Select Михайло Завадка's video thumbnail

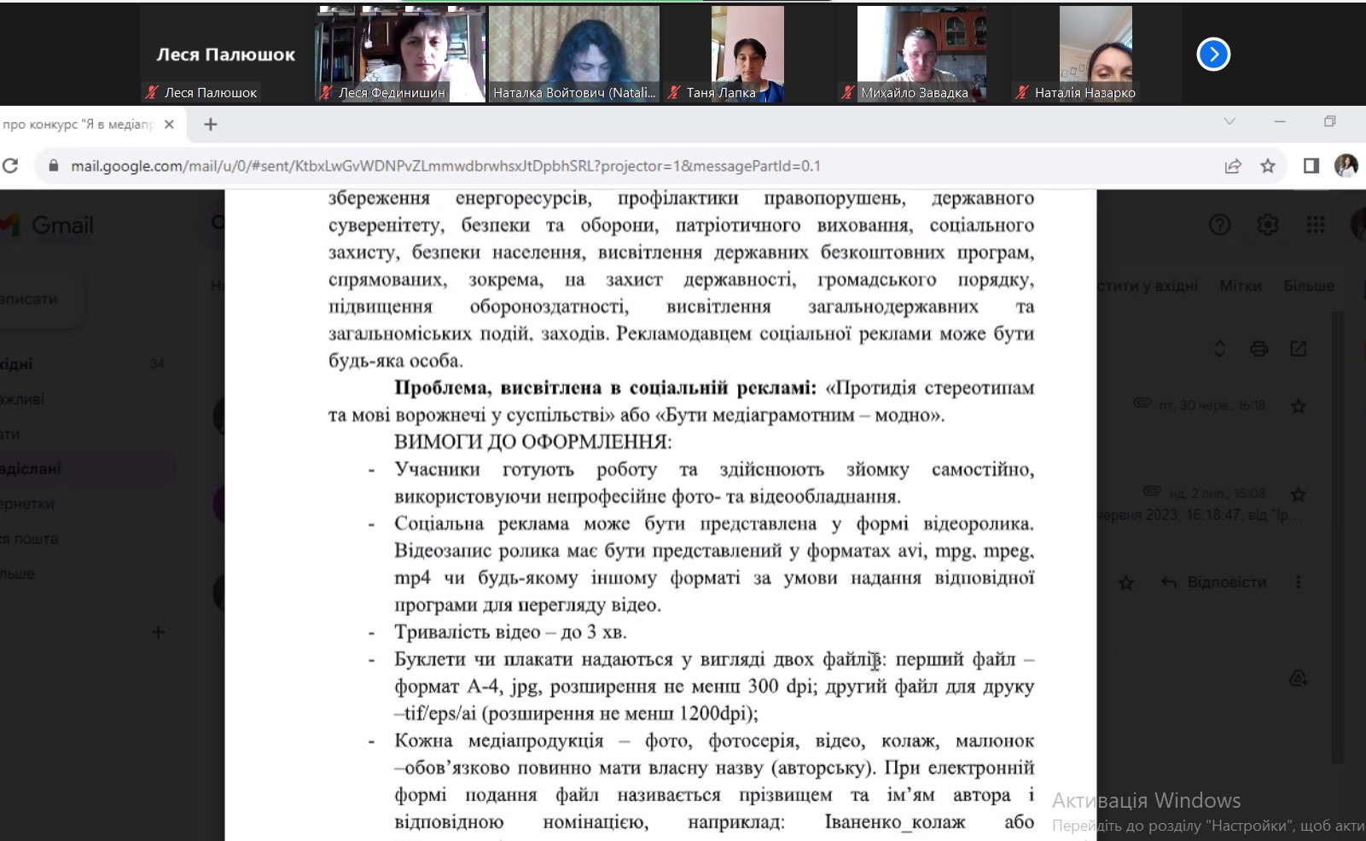pyautogui.click(x=921, y=55)
